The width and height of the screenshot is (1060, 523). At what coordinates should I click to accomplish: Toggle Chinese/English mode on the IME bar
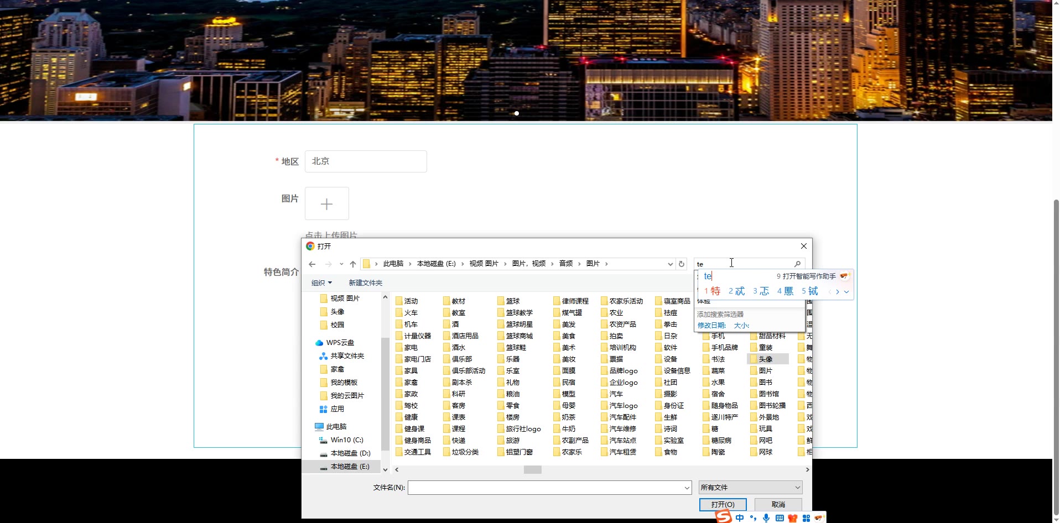(x=740, y=518)
